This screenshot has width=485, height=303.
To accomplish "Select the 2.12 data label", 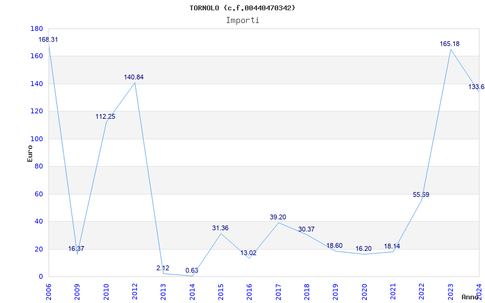I will (x=162, y=268).
